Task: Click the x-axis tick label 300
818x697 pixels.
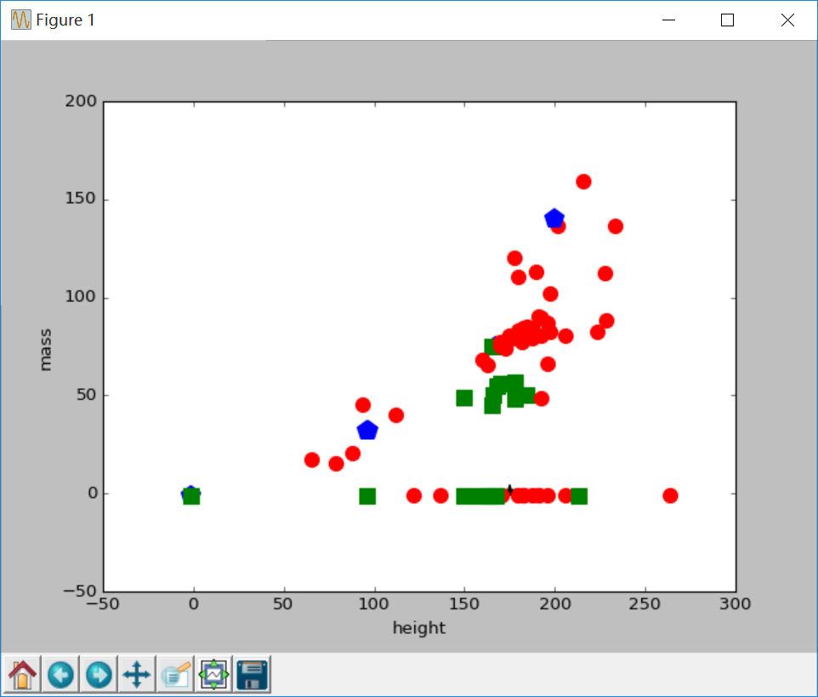Action: tap(735, 604)
